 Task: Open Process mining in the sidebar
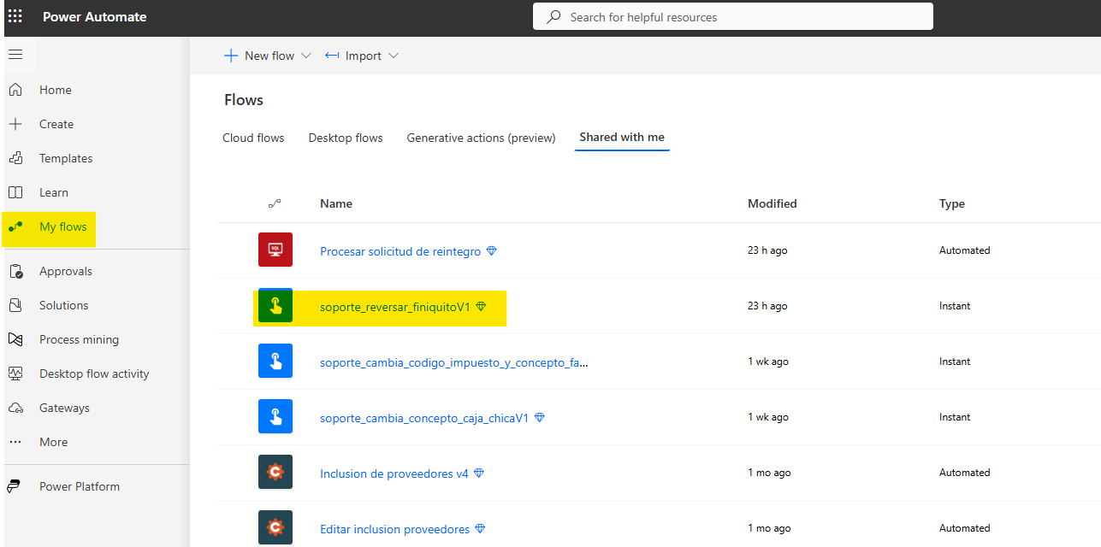[x=79, y=339]
